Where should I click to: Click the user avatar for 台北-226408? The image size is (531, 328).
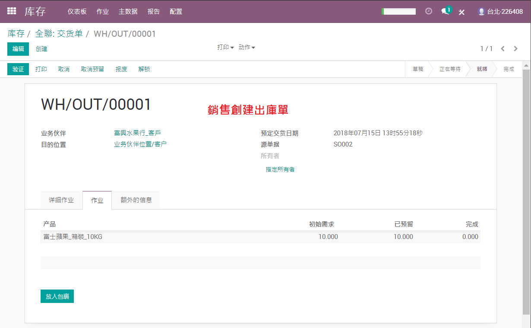click(481, 12)
